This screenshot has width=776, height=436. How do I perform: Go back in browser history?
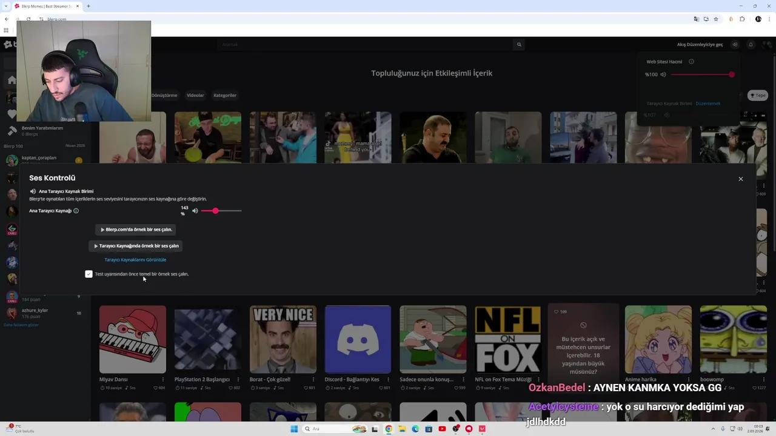point(7,19)
